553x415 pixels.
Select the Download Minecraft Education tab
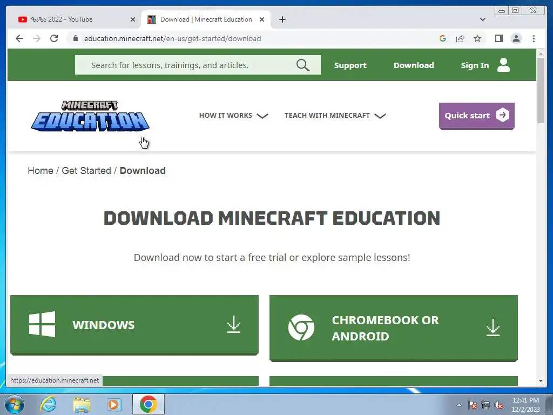click(x=206, y=19)
